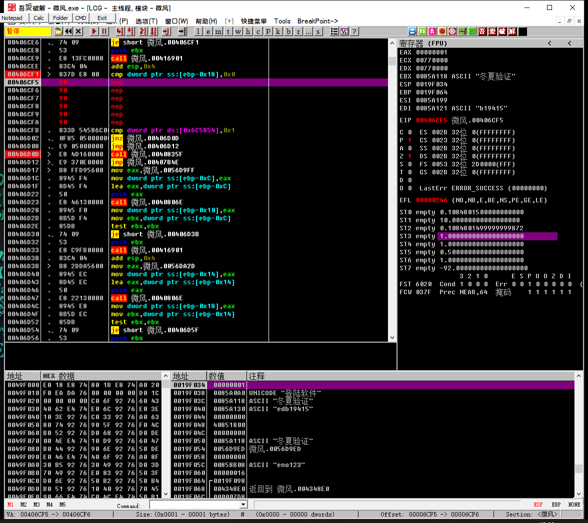Screen dimensions: 588x523
Task: Go to address arrow icon
Action: [x=182, y=31]
